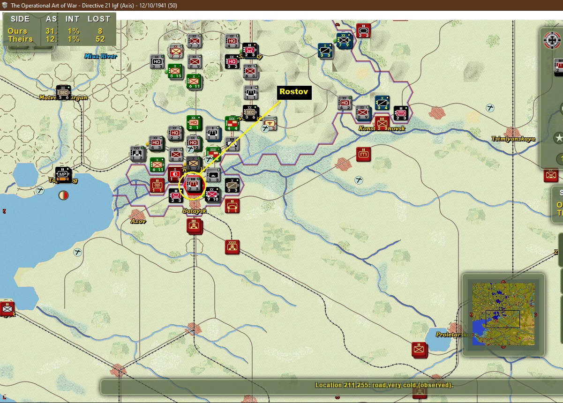Viewport: 563px width, 403px height.
Task: Click the half-red circle marker below Taganrog
Action: [63, 195]
